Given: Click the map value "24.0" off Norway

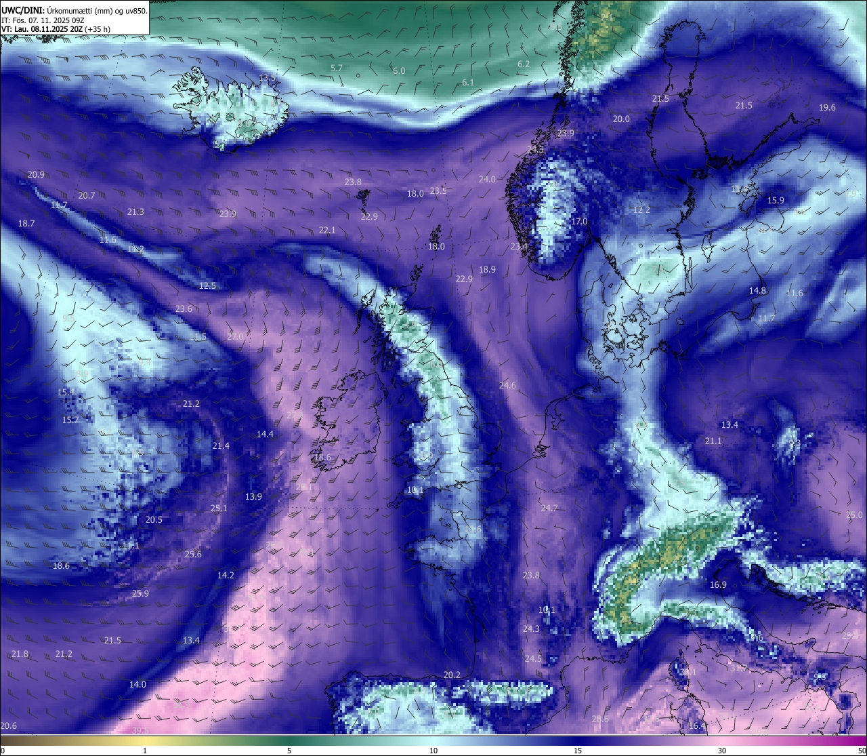Looking at the screenshot, I should coord(487,179).
